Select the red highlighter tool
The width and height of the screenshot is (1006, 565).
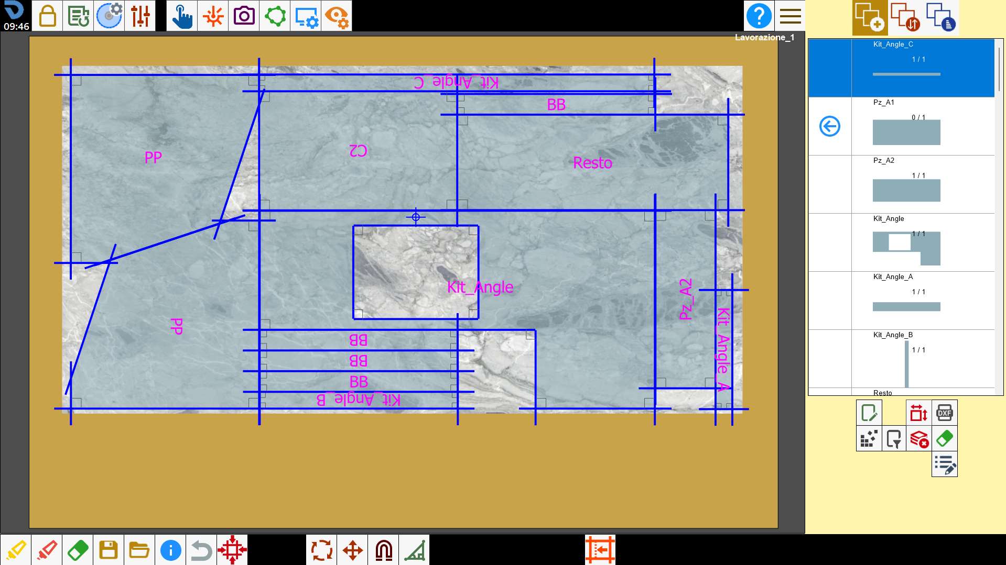47,550
